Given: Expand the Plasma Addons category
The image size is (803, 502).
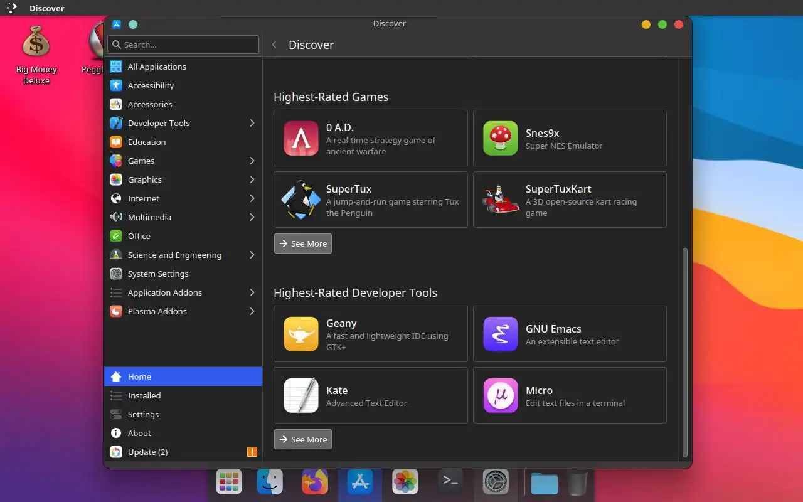Looking at the screenshot, I should (252, 311).
